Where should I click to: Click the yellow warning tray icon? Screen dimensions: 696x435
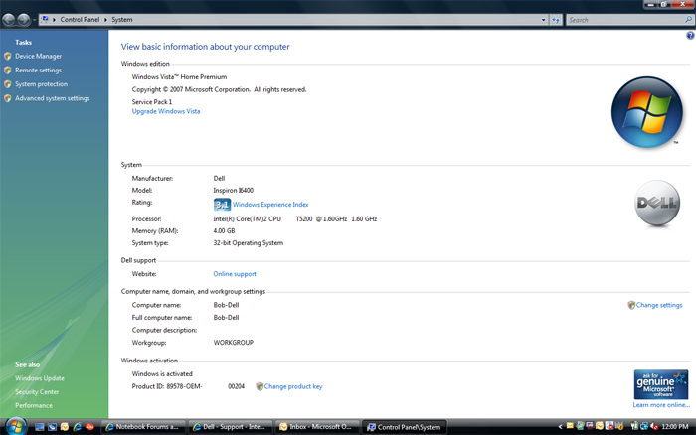pyautogui.click(x=619, y=427)
